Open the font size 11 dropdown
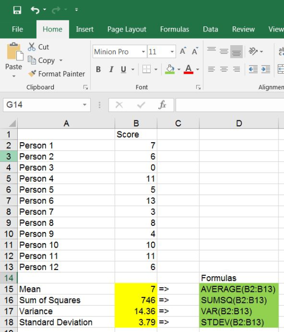The height and width of the screenshot is (332, 284). [x=172, y=52]
